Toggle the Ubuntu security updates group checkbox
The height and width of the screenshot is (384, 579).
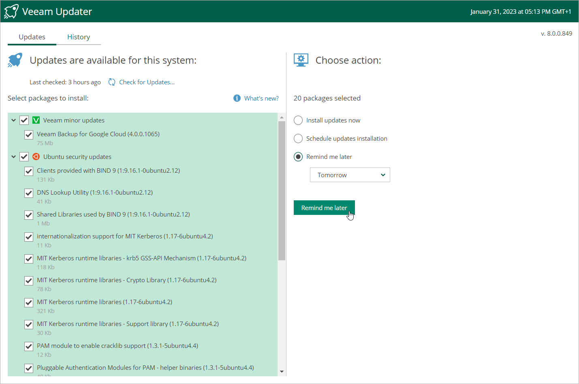pyautogui.click(x=24, y=157)
